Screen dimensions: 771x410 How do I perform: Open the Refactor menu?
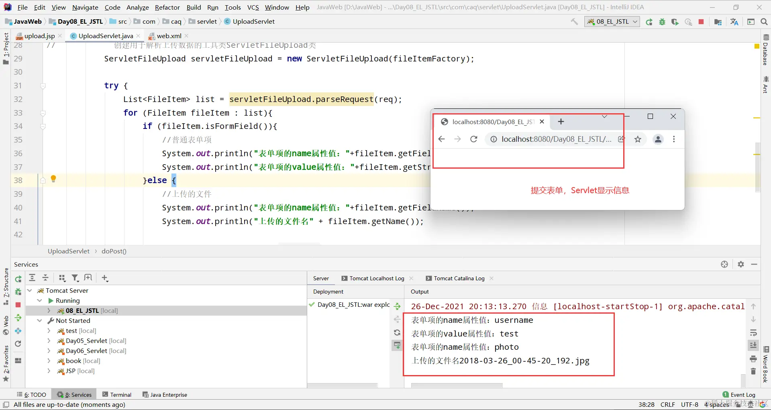pyautogui.click(x=167, y=7)
